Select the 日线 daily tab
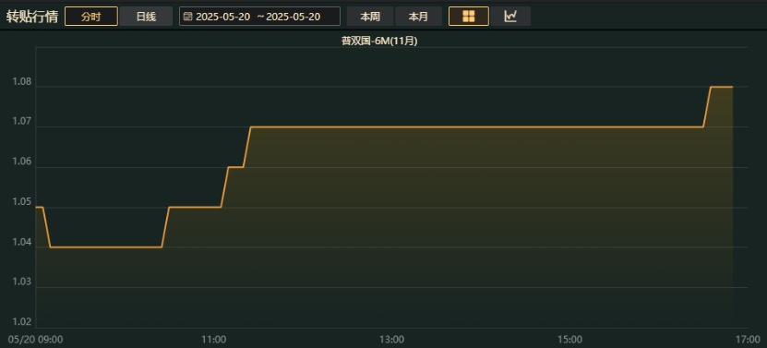Viewport: 767px width, 348px height. 146,16
